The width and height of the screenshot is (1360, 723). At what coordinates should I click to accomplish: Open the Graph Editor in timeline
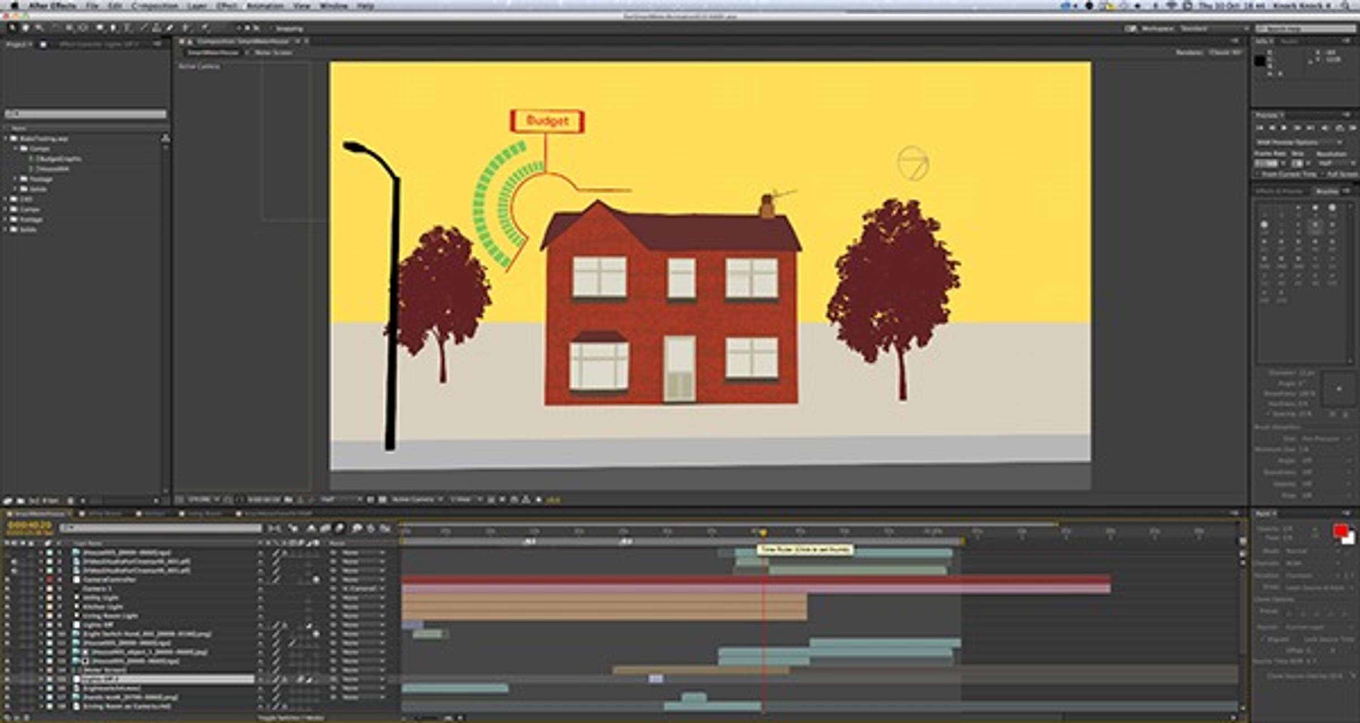(385, 528)
